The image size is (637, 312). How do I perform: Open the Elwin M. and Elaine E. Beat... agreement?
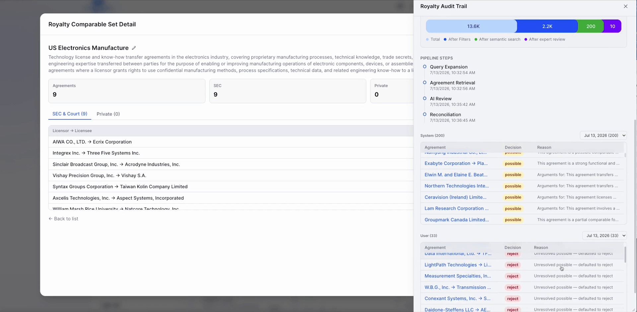click(456, 175)
